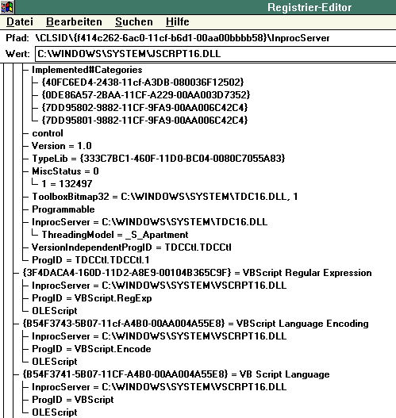Click the Registry Editor system menu icon
Viewport: 396px width, 418px height.
point(7,7)
